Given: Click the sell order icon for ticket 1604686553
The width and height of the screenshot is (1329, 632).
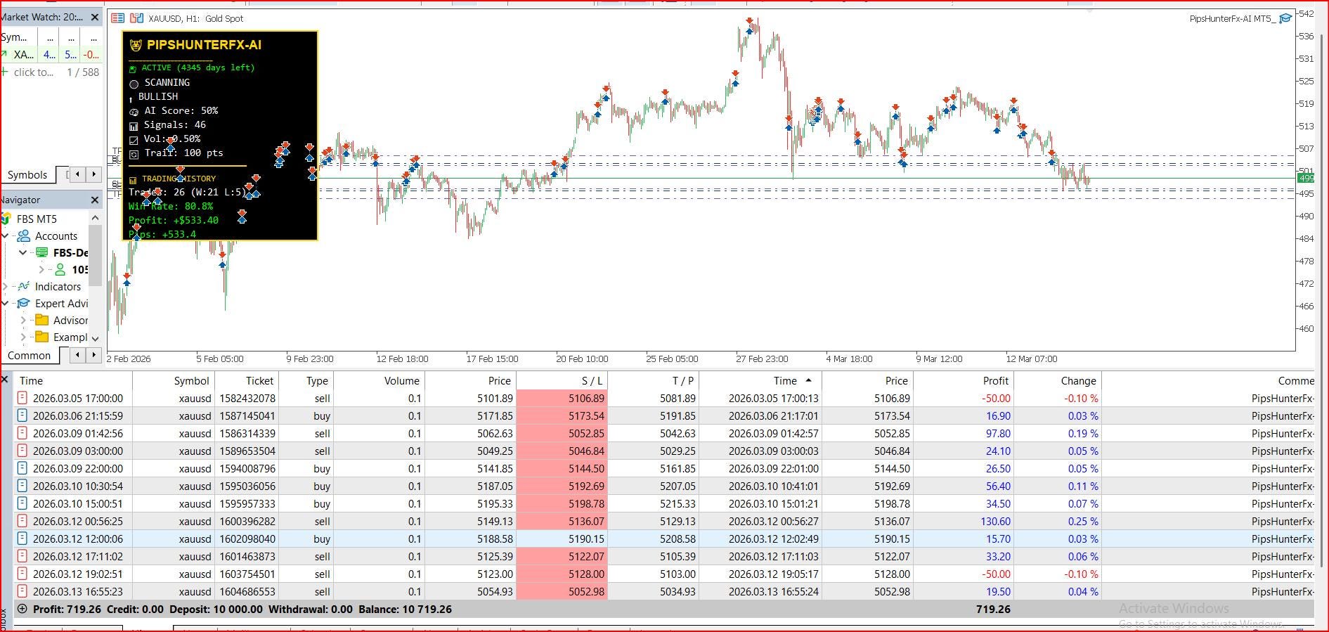Looking at the screenshot, I should [22, 591].
